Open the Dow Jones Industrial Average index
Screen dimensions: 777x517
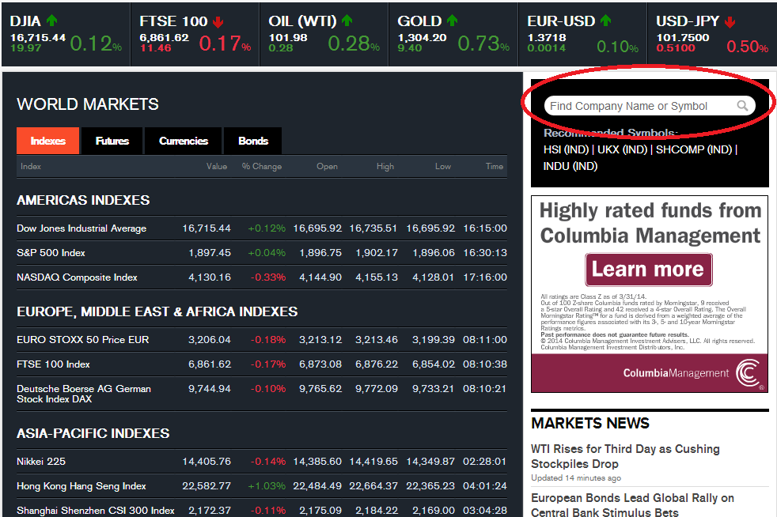tap(81, 228)
